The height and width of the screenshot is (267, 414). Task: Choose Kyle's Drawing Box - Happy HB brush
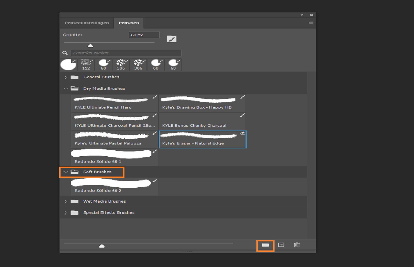(202, 103)
